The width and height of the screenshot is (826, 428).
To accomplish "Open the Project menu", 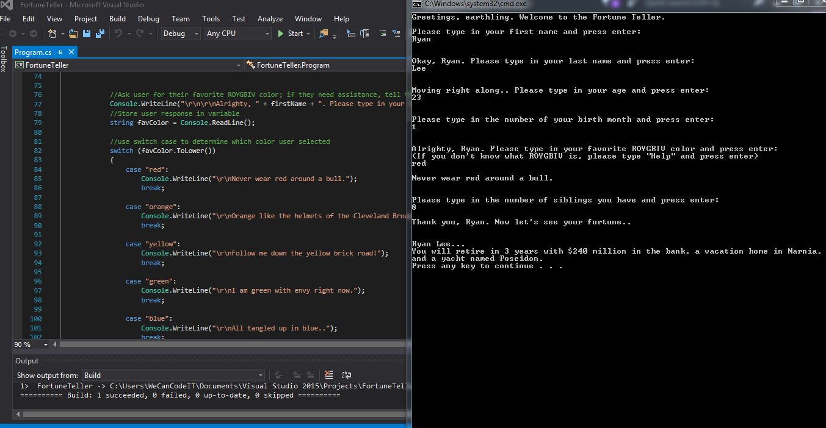I will click(85, 19).
